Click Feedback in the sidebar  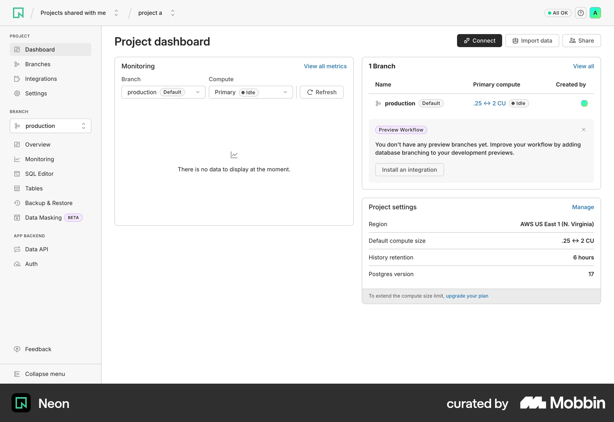51,349
